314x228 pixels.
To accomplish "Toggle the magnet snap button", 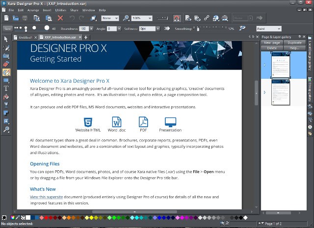I will click(177, 18).
